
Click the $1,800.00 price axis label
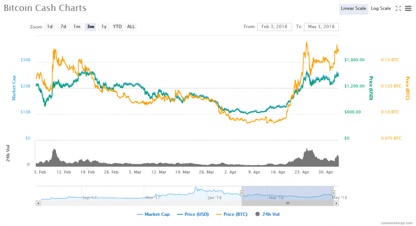pyautogui.click(x=354, y=60)
